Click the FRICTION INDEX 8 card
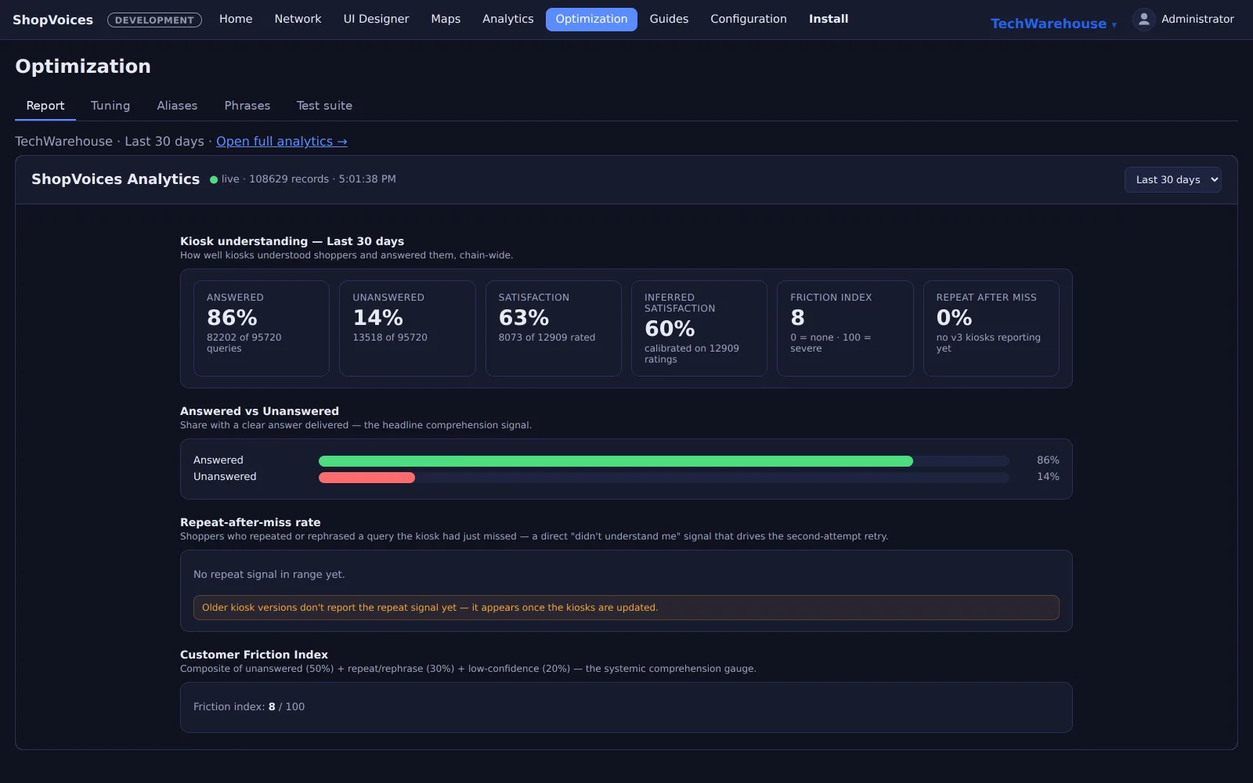1253x783 pixels. [845, 328]
